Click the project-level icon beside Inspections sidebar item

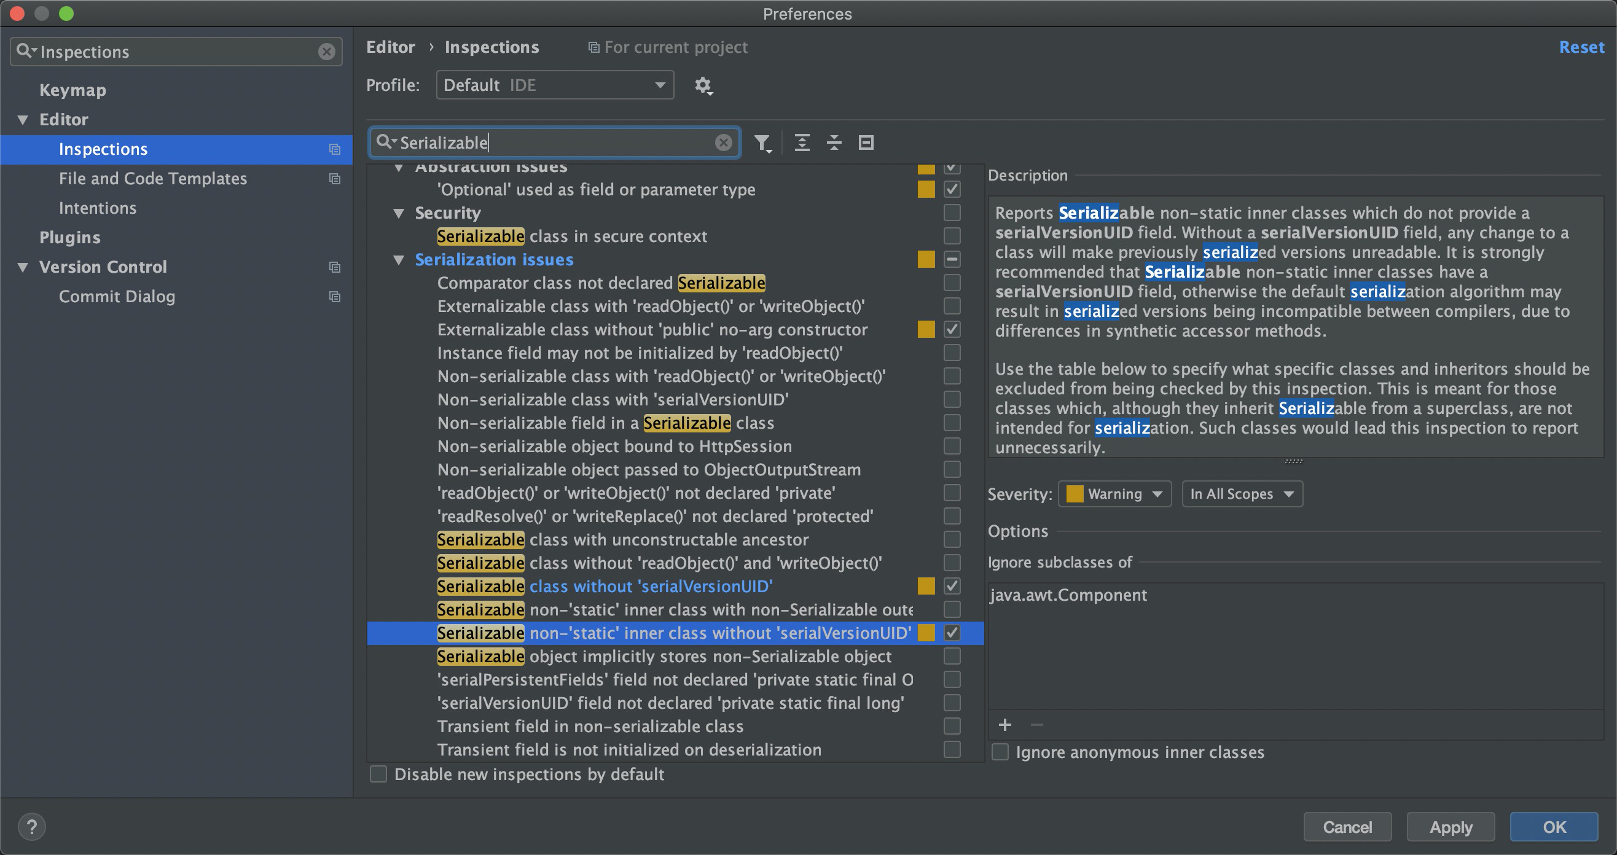coord(335,149)
